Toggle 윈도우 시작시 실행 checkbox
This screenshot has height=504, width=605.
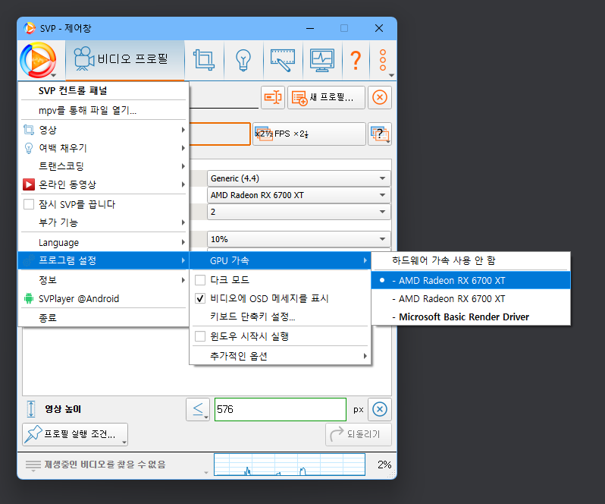(x=200, y=336)
